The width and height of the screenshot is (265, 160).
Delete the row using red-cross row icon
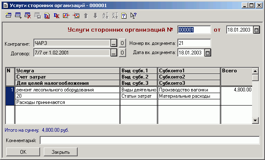pos(28,15)
